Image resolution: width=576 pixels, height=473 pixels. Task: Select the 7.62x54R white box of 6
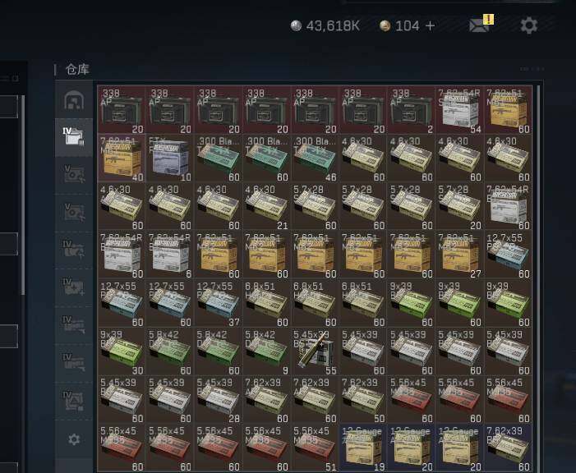pyautogui.click(x=170, y=255)
